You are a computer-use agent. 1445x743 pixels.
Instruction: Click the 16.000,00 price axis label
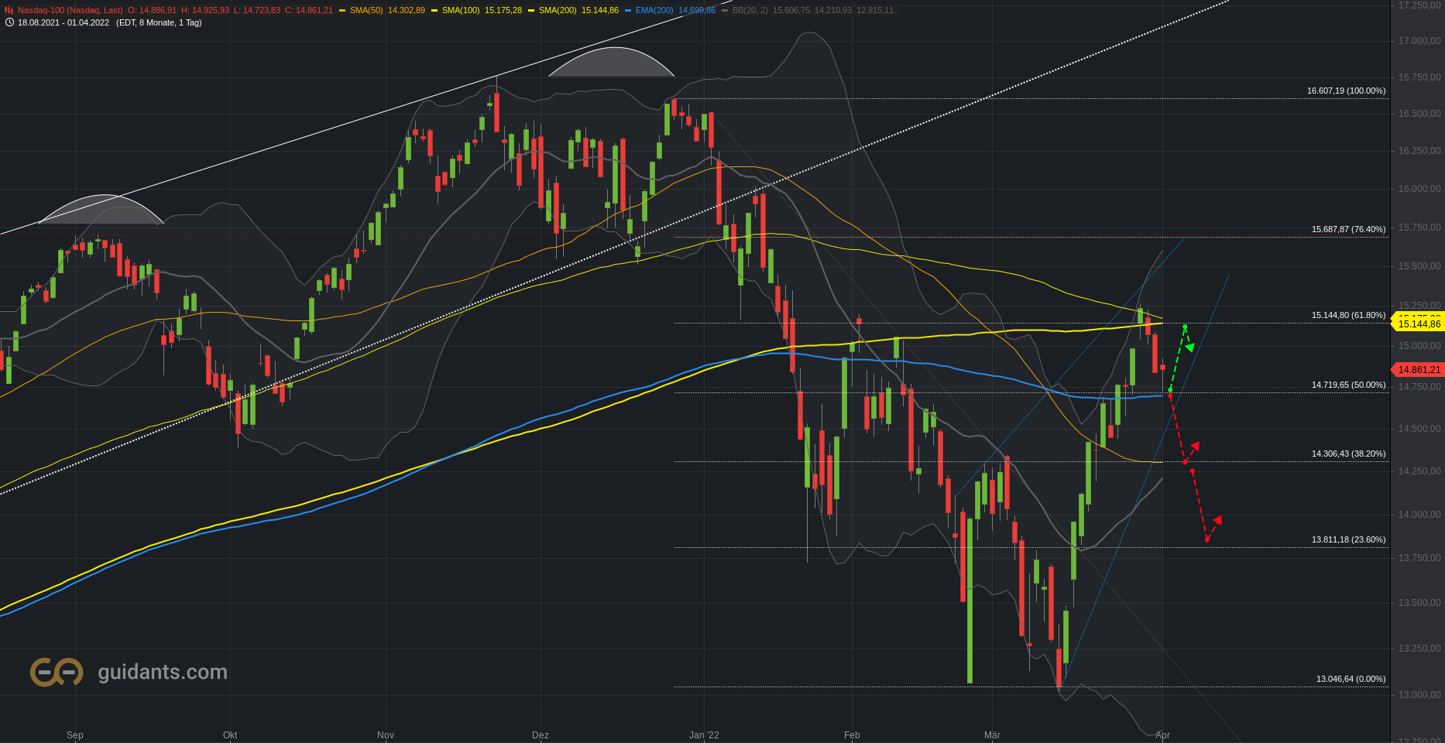[x=1419, y=189]
